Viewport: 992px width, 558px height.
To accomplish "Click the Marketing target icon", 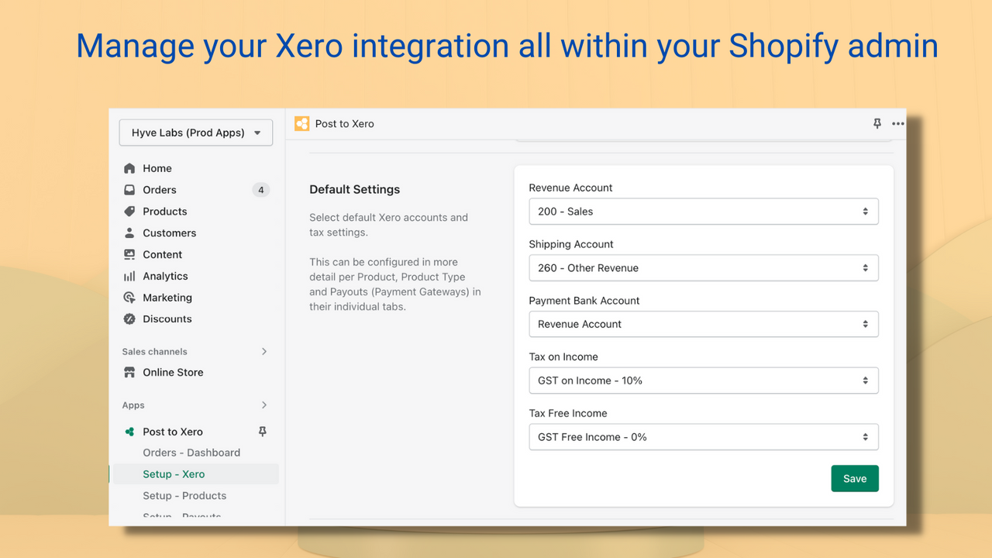I will coord(129,298).
